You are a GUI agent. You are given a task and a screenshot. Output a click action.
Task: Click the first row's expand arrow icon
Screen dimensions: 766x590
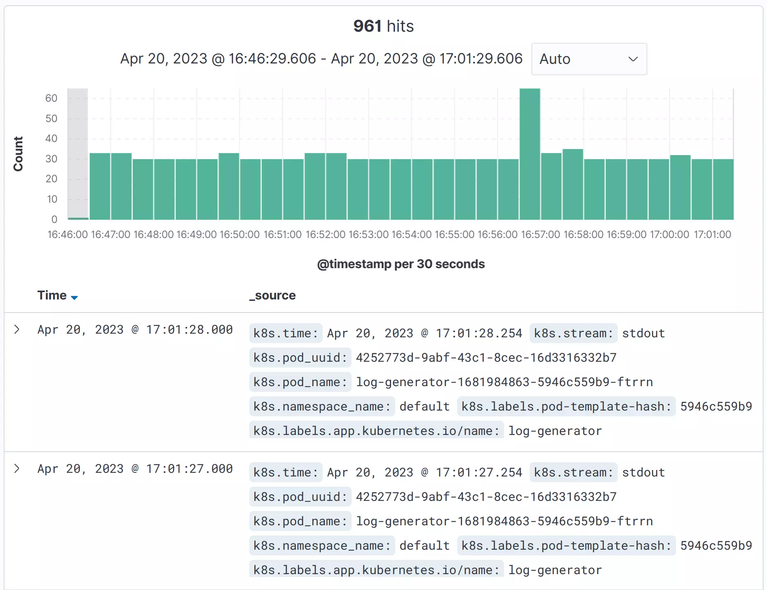[x=17, y=330]
